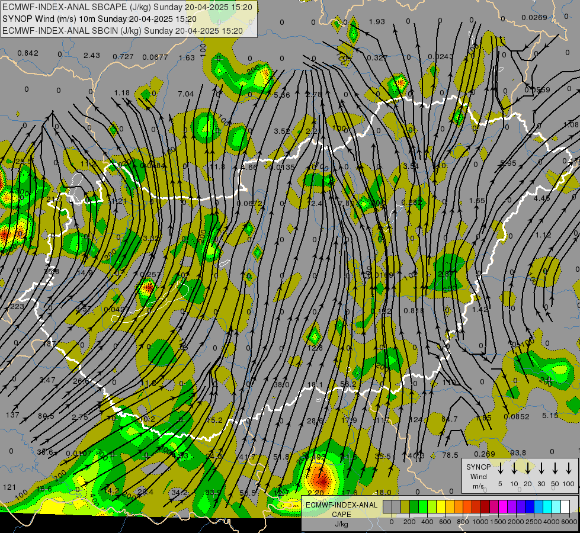Select the pure yellow swatch in CAPE legend

tap(441, 507)
